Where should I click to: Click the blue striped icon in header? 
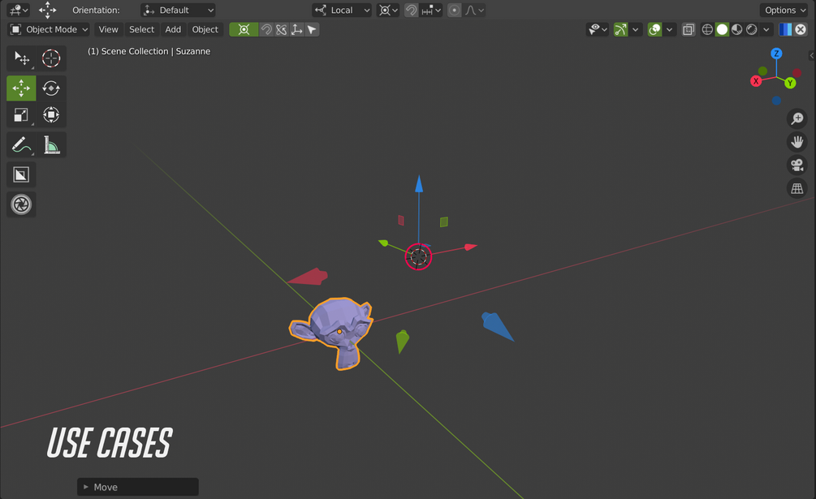pos(785,30)
